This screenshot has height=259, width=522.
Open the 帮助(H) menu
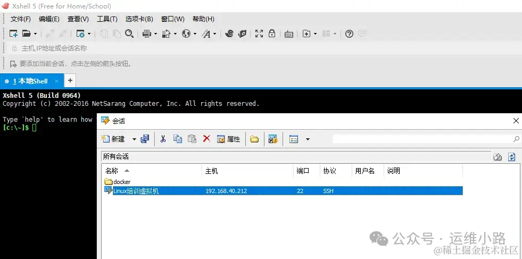click(x=203, y=19)
